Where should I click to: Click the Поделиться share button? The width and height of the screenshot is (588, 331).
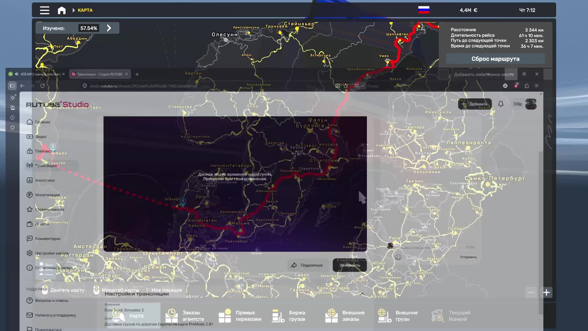(x=307, y=265)
